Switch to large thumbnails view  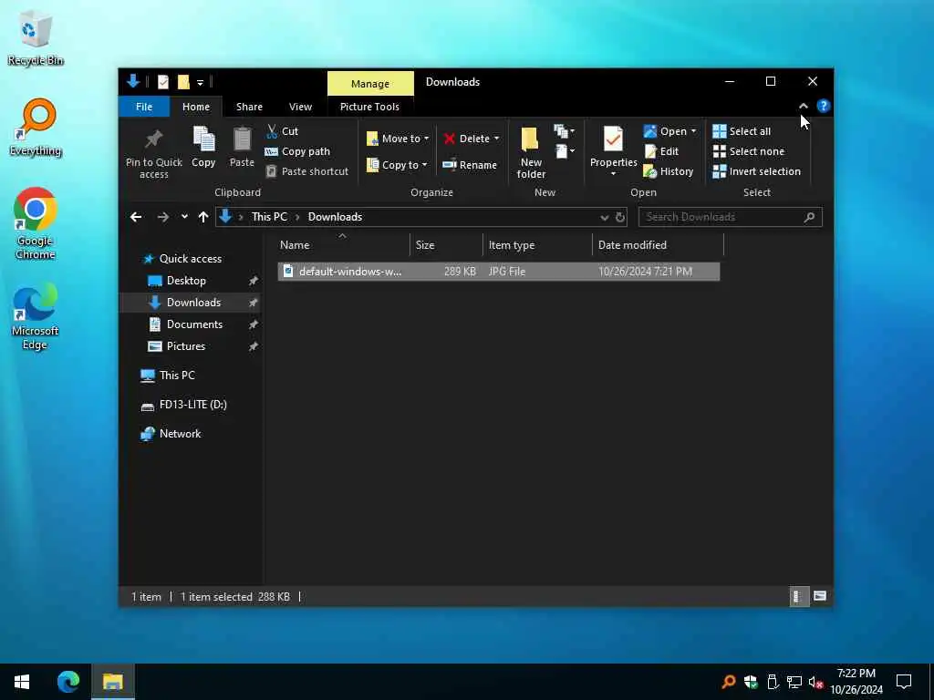tap(820, 596)
